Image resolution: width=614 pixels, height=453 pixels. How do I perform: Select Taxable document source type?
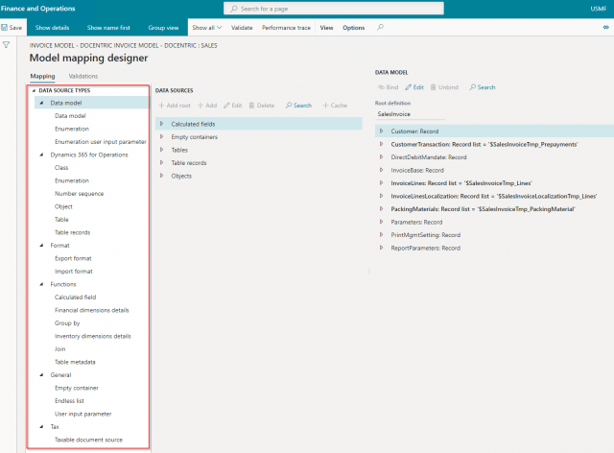tap(88, 440)
